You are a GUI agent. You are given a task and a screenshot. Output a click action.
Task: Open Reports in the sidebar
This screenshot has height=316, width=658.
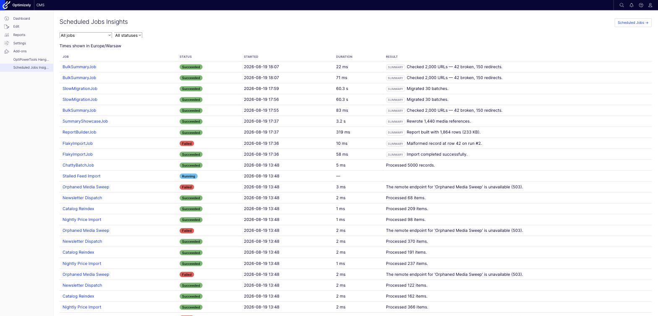click(x=19, y=35)
